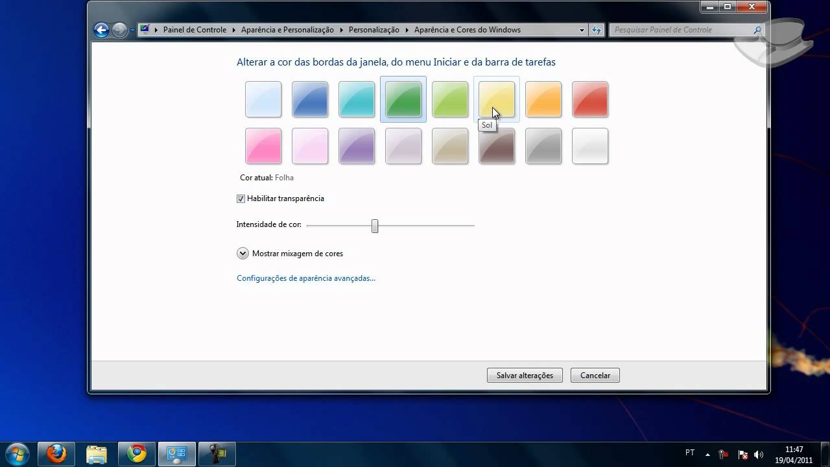This screenshot has height=467, width=830.
Task: Click the tray icon with red box
Action: point(723,454)
